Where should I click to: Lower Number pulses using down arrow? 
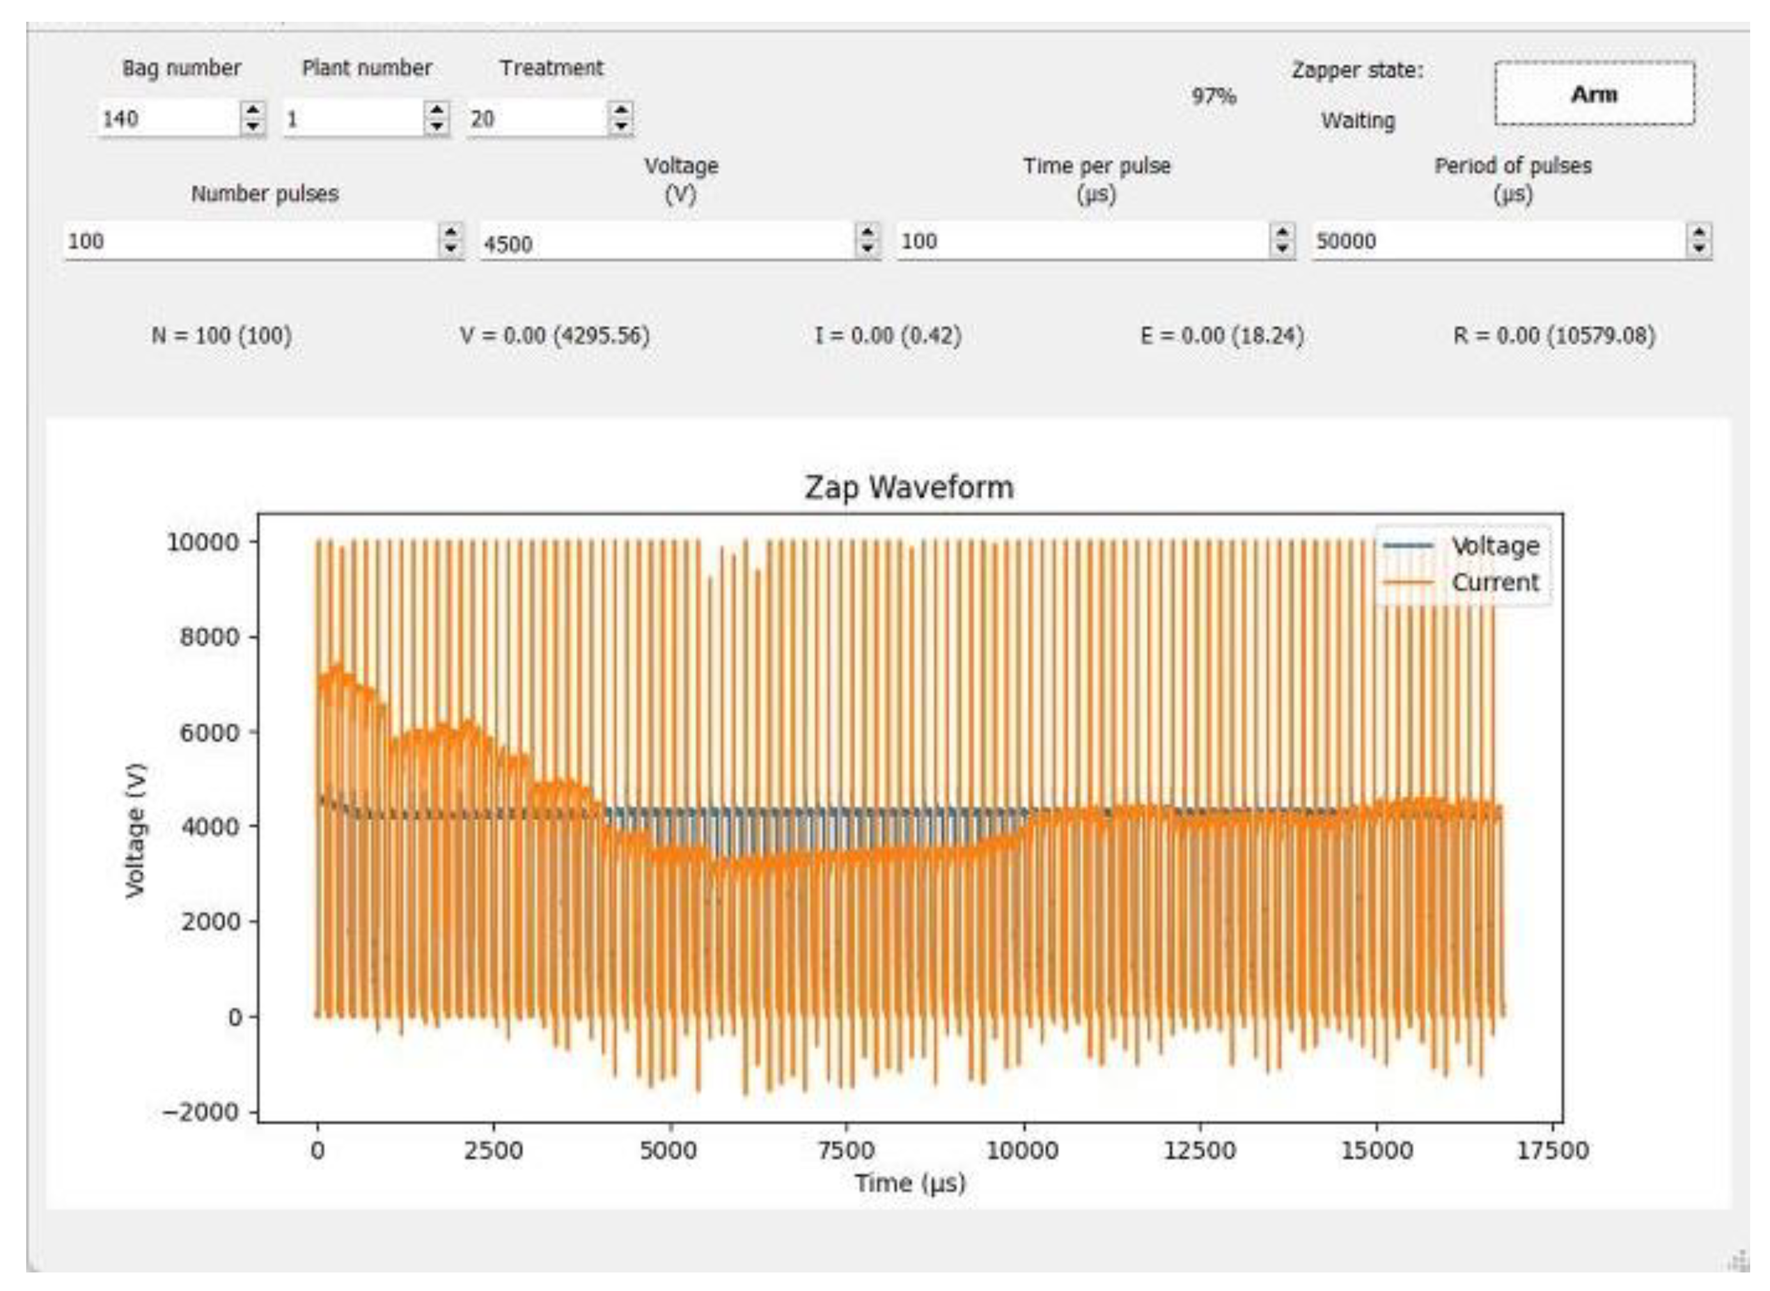pos(450,249)
